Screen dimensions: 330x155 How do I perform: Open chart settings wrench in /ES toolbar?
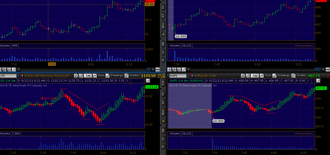coord(81,75)
